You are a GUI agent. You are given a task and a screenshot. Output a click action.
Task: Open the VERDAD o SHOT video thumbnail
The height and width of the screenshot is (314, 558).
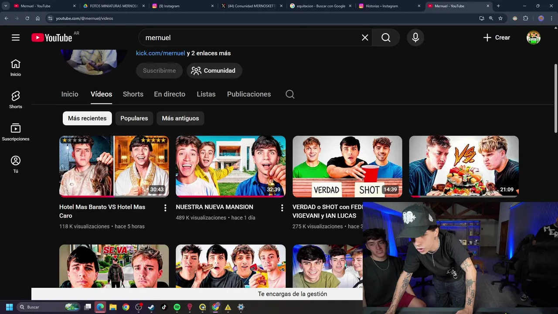tap(347, 167)
